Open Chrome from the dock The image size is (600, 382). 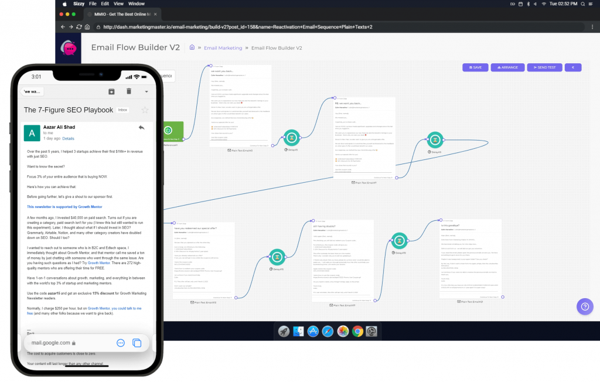pyautogui.click(x=357, y=331)
